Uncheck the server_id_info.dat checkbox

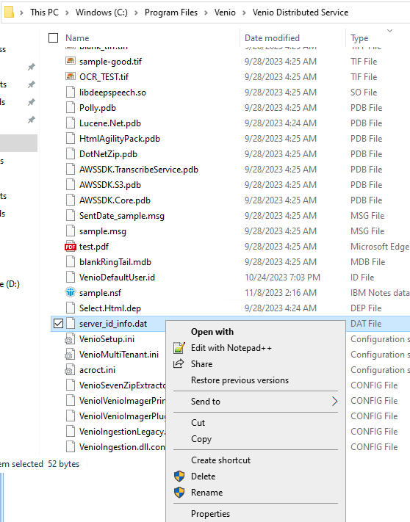[x=58, y=323]
